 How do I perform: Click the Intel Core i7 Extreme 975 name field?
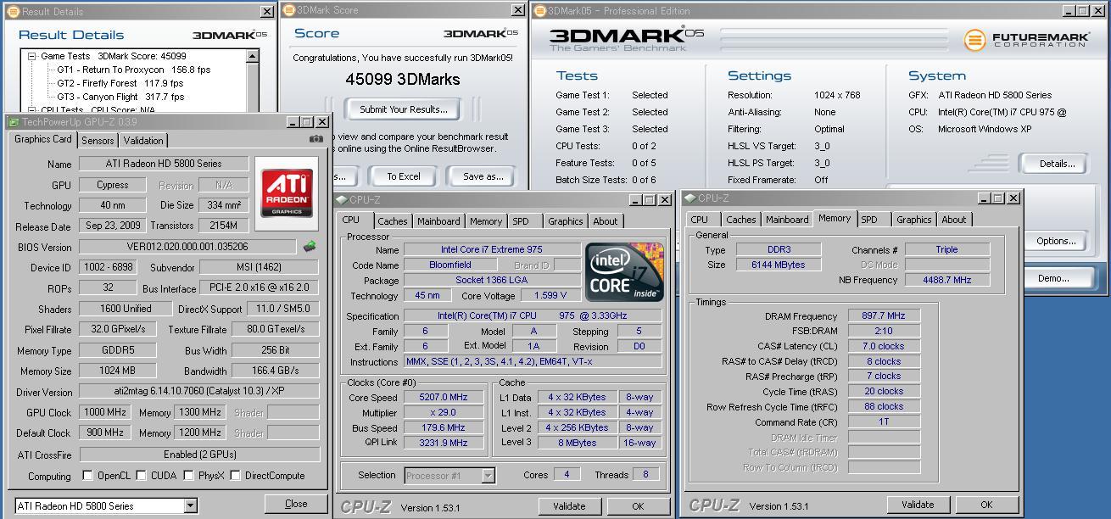click(x=492, y=250)
